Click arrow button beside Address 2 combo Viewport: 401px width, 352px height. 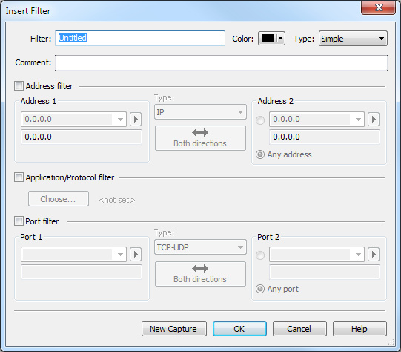tap(374, 119)
